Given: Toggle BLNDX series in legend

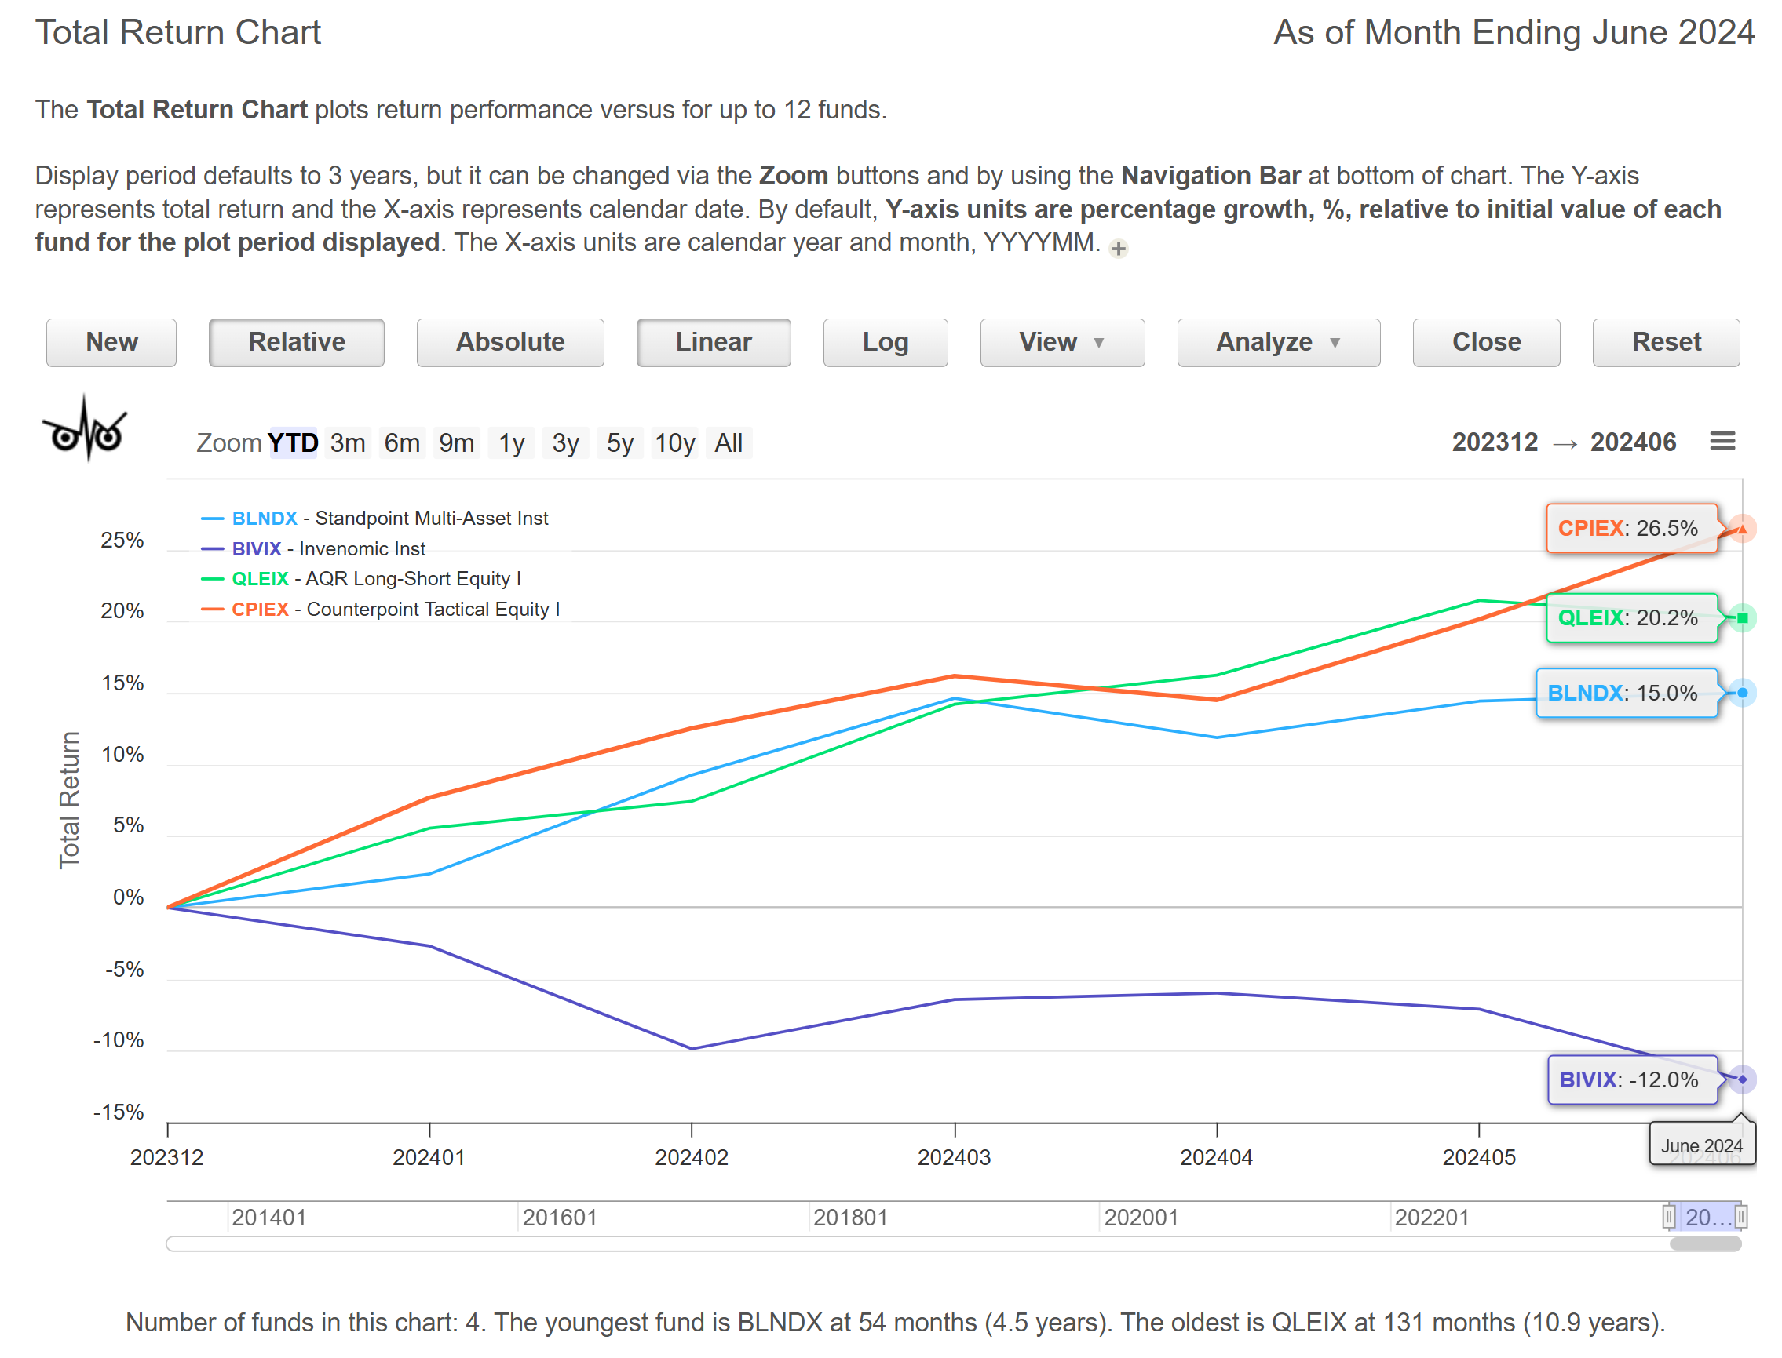Looking at the screenshot, I should (374, 518).
